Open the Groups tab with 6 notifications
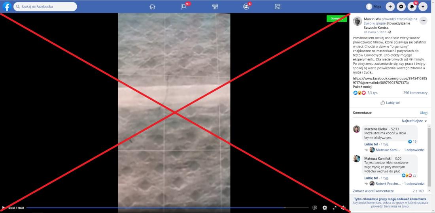Viewport: 435px width, 213px height. (x=246, y=7)
